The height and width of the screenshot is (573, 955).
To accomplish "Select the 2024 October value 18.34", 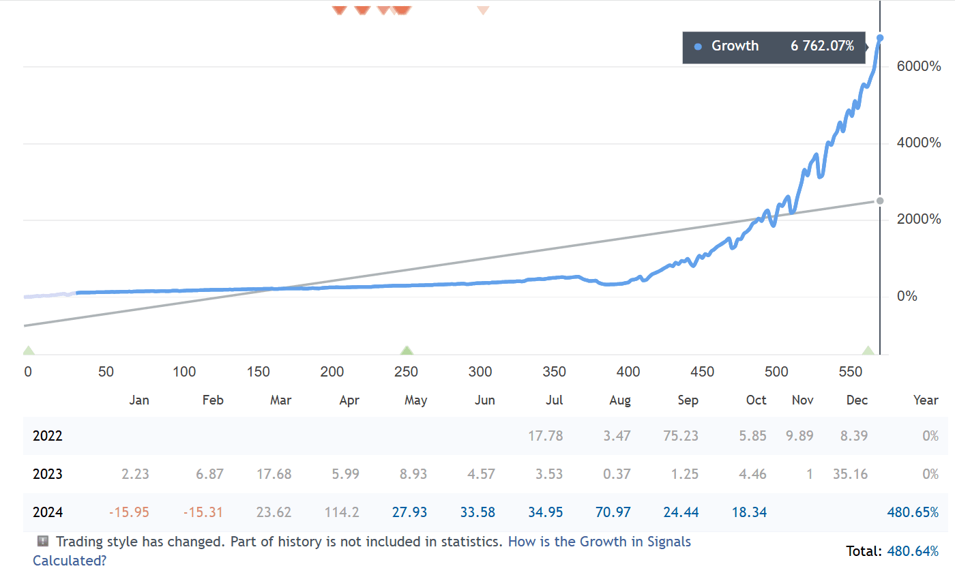I will pyautogui.click(x=749, y=512).
